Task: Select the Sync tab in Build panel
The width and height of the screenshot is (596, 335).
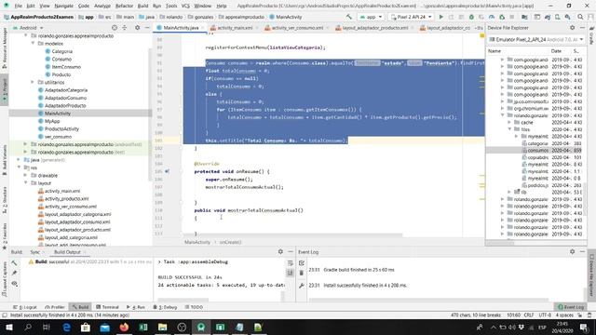Action: point(35,252)
